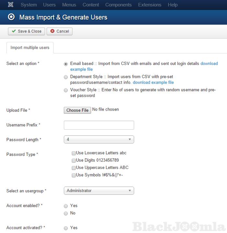
Task: Select the Import multiple users tab
Action: click(x=30, y=47)
